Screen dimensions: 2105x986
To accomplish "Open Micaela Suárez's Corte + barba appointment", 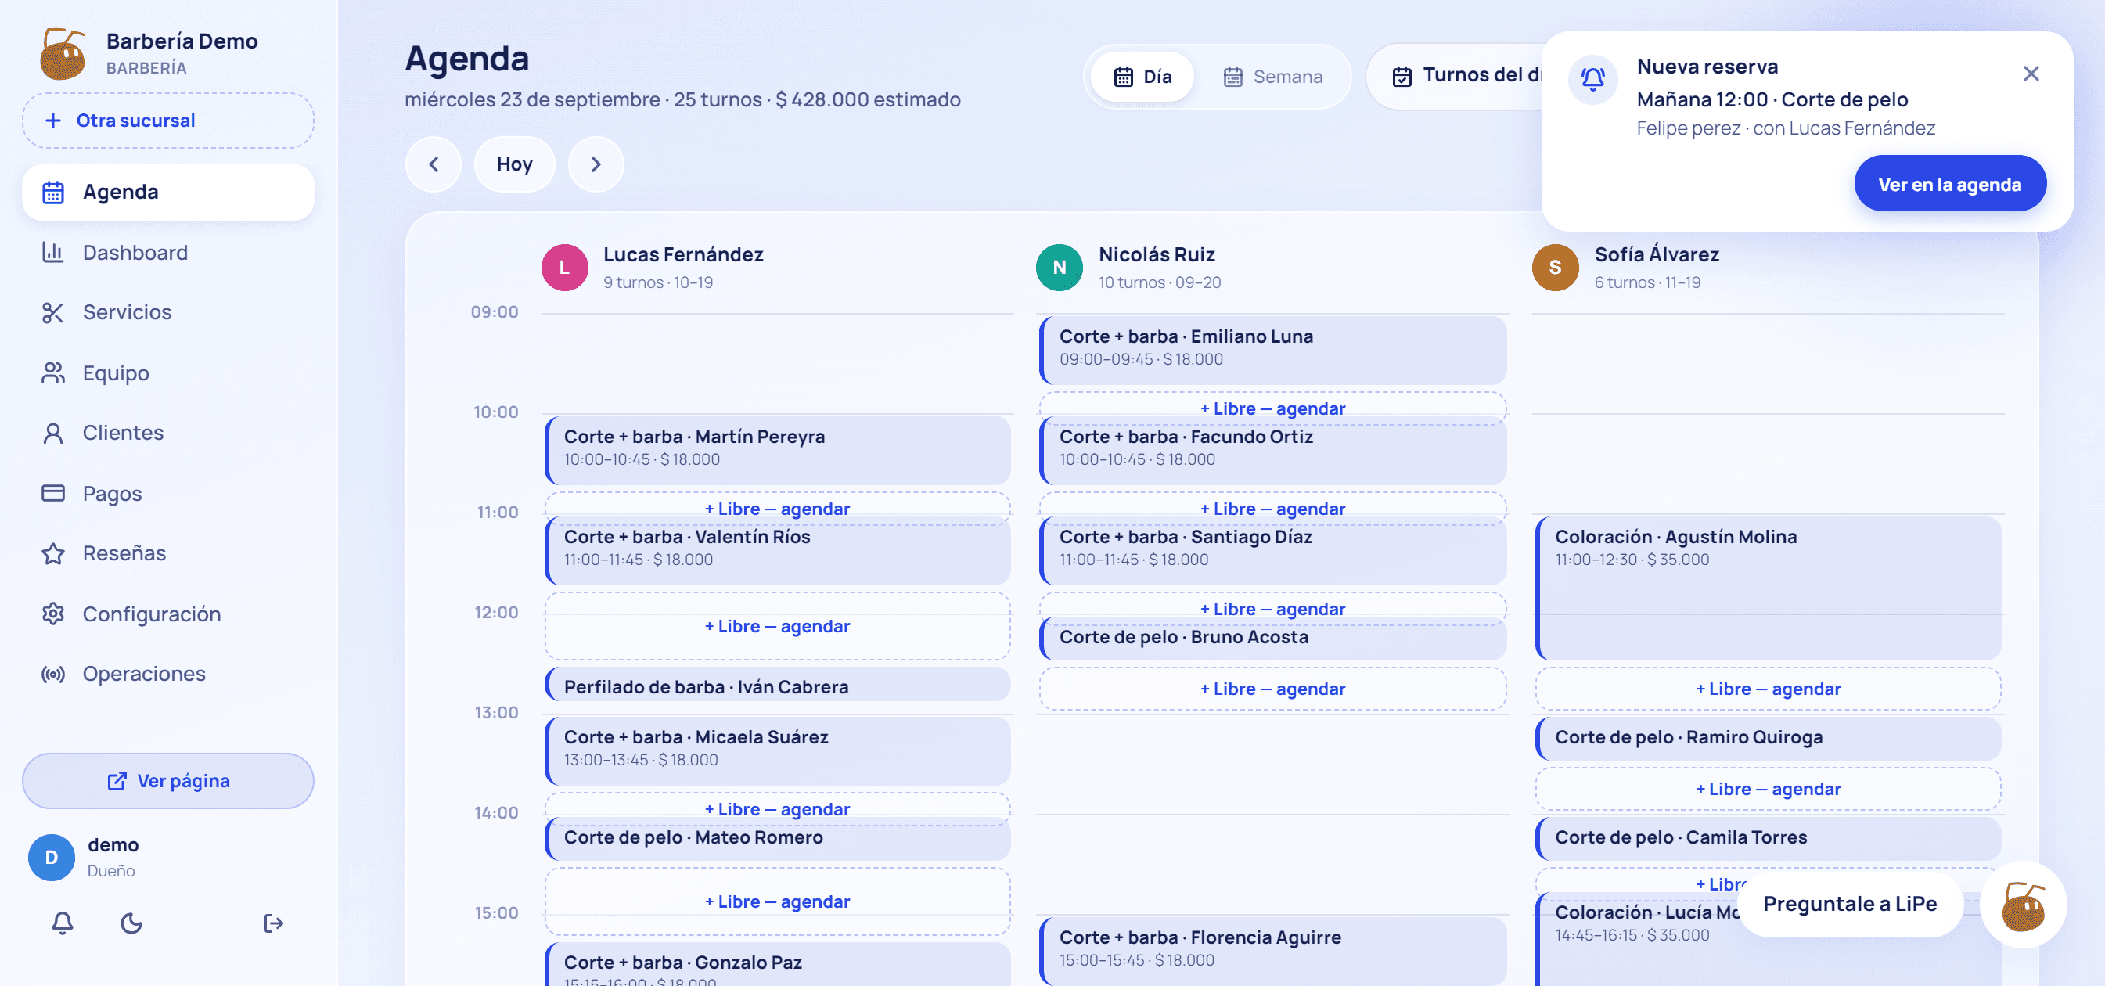I will coord(778,750).
